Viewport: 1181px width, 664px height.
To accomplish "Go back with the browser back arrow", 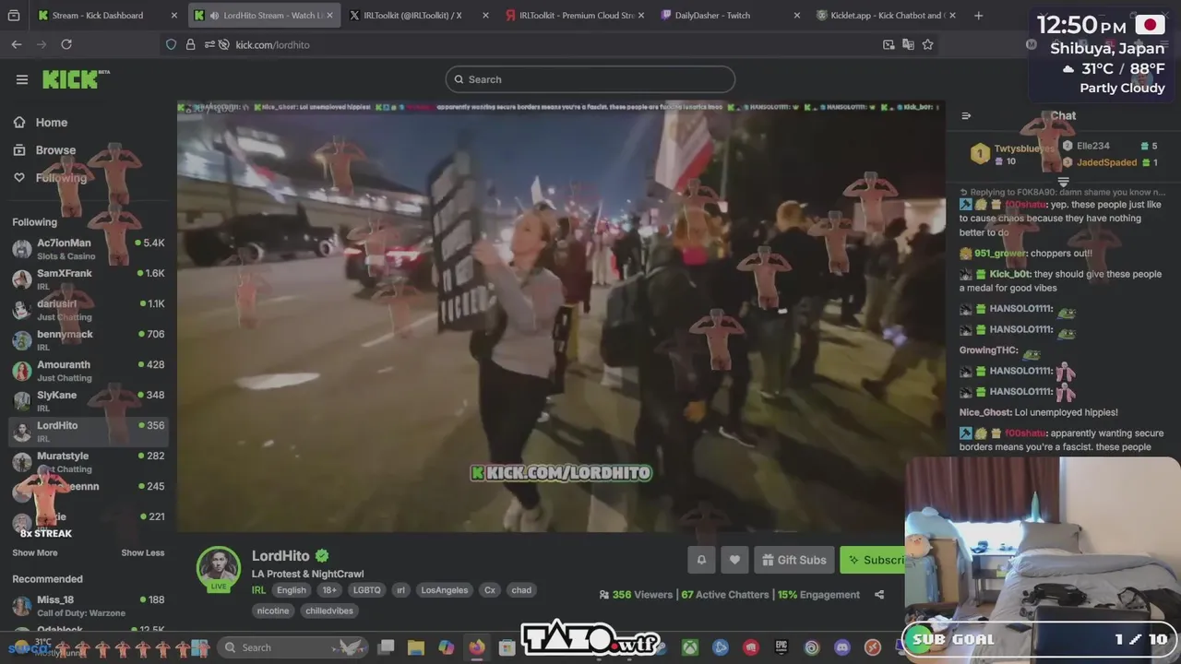I will [17, 44].
